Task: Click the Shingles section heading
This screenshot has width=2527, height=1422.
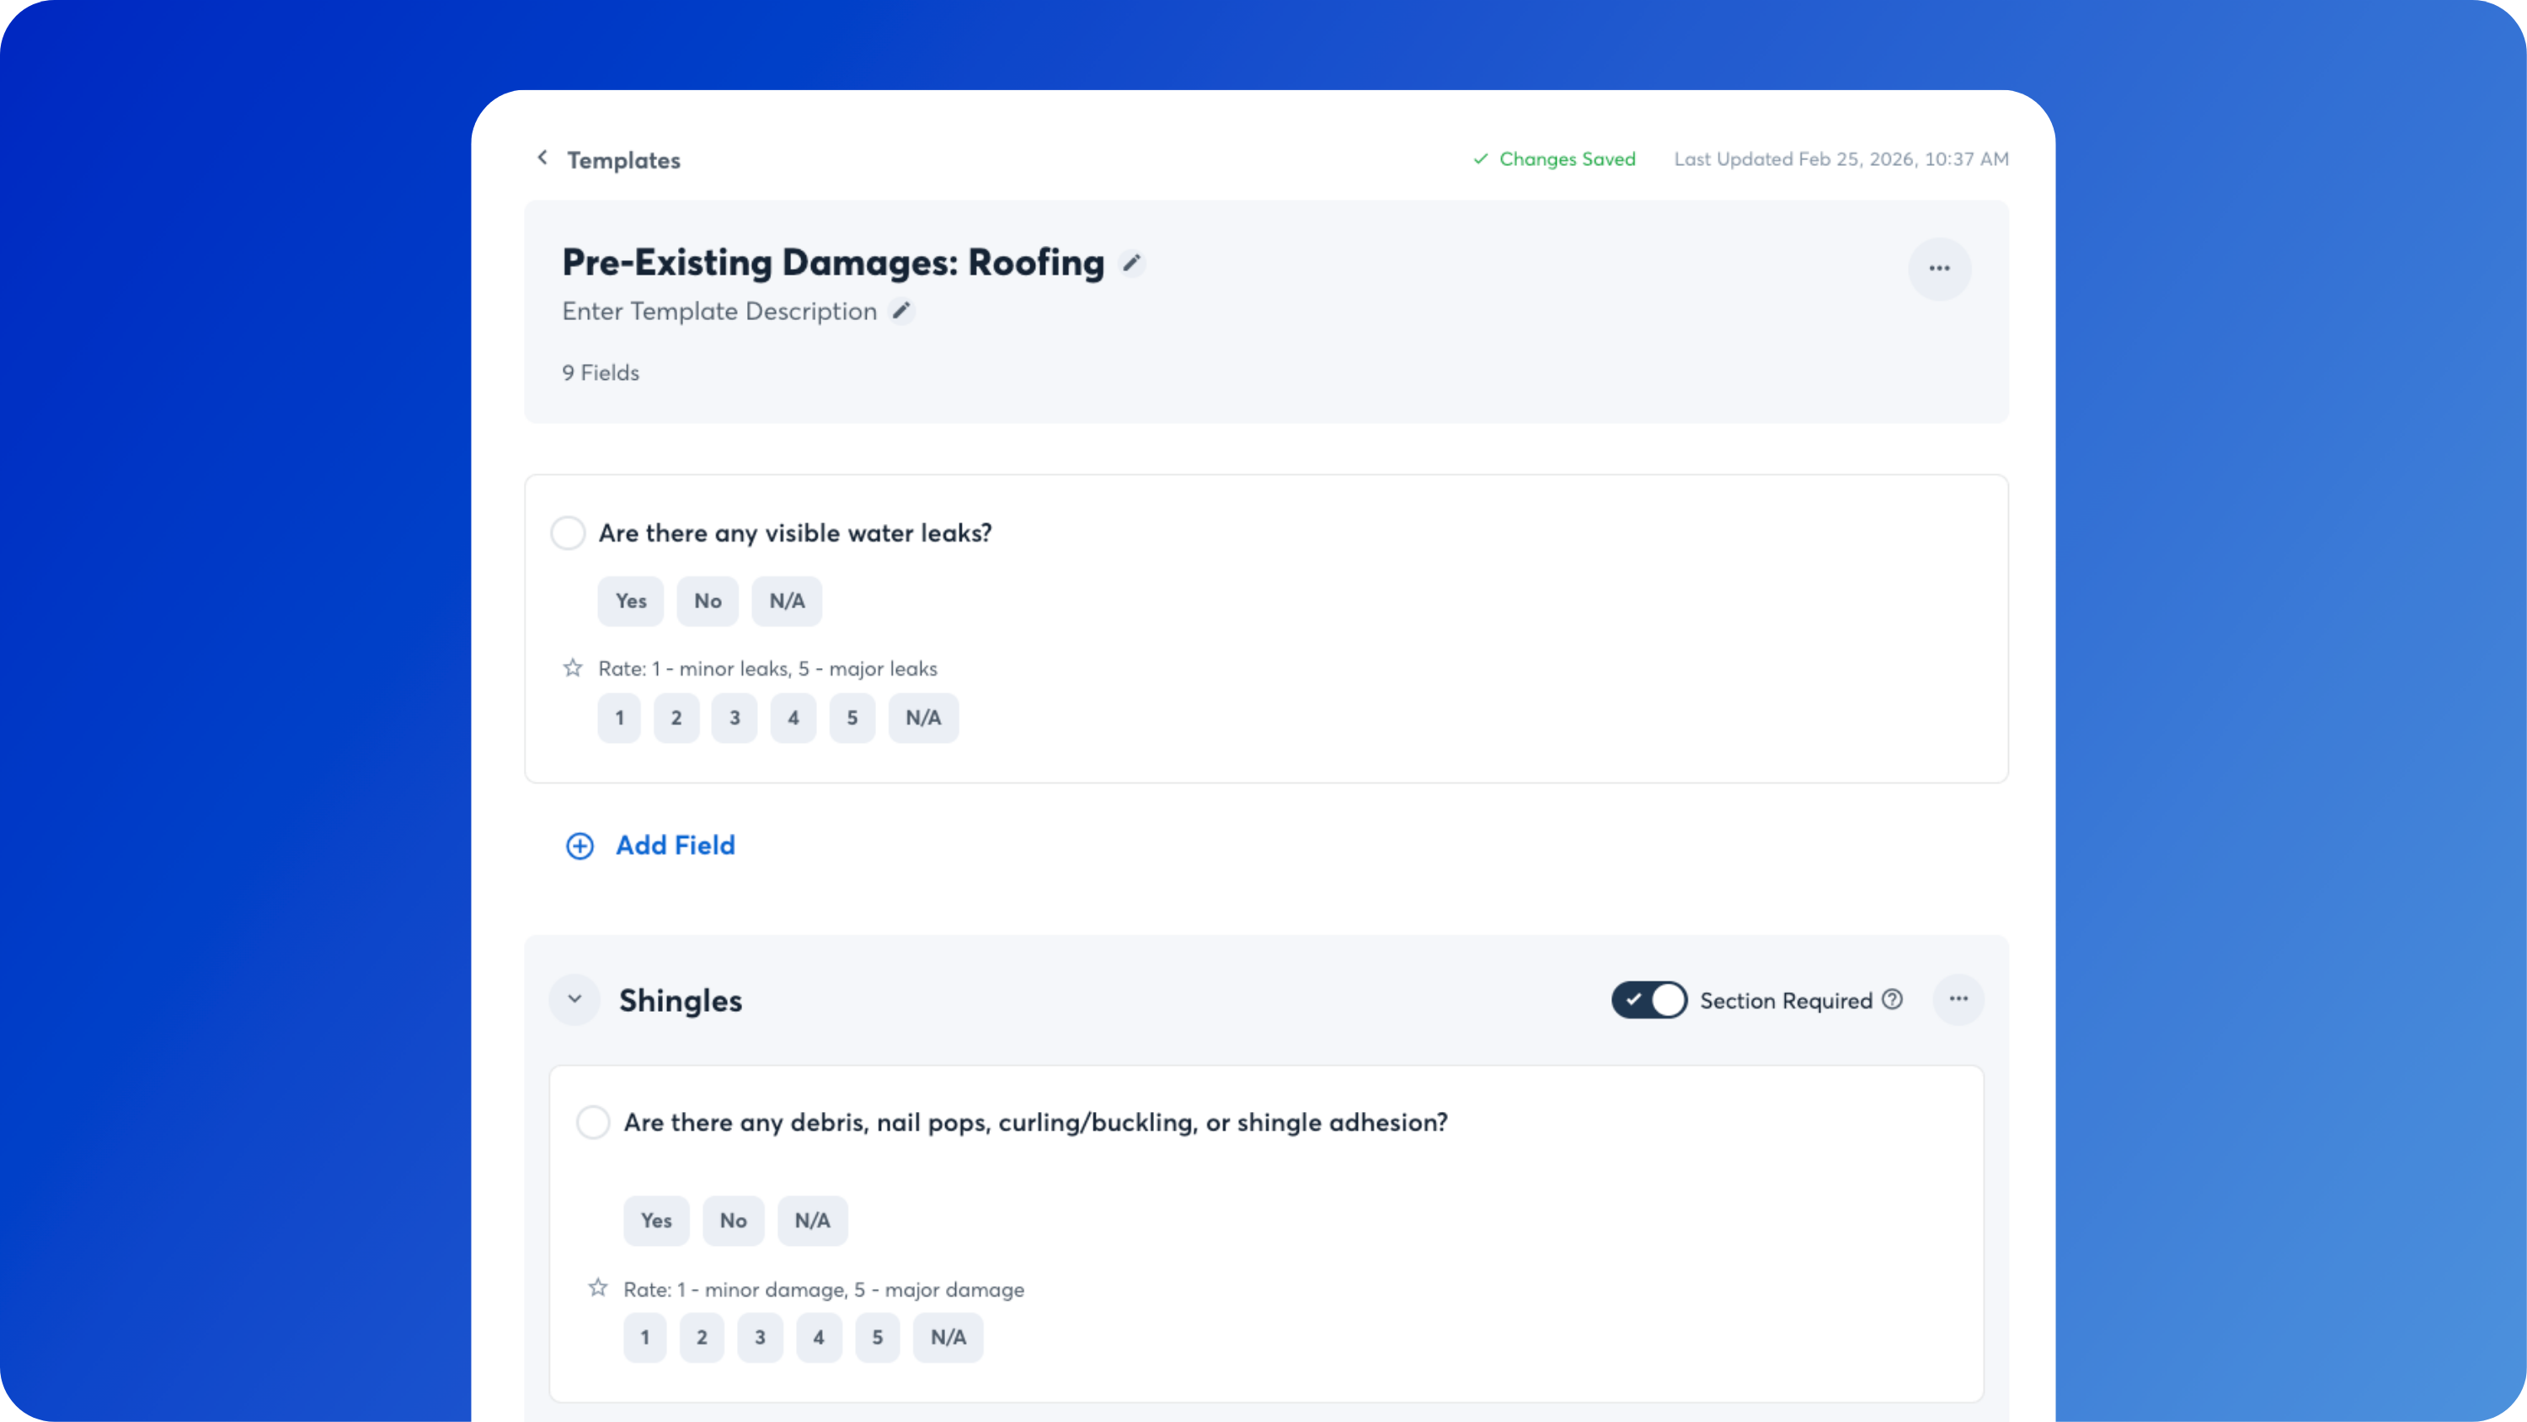Action: tap(680, 1000)
